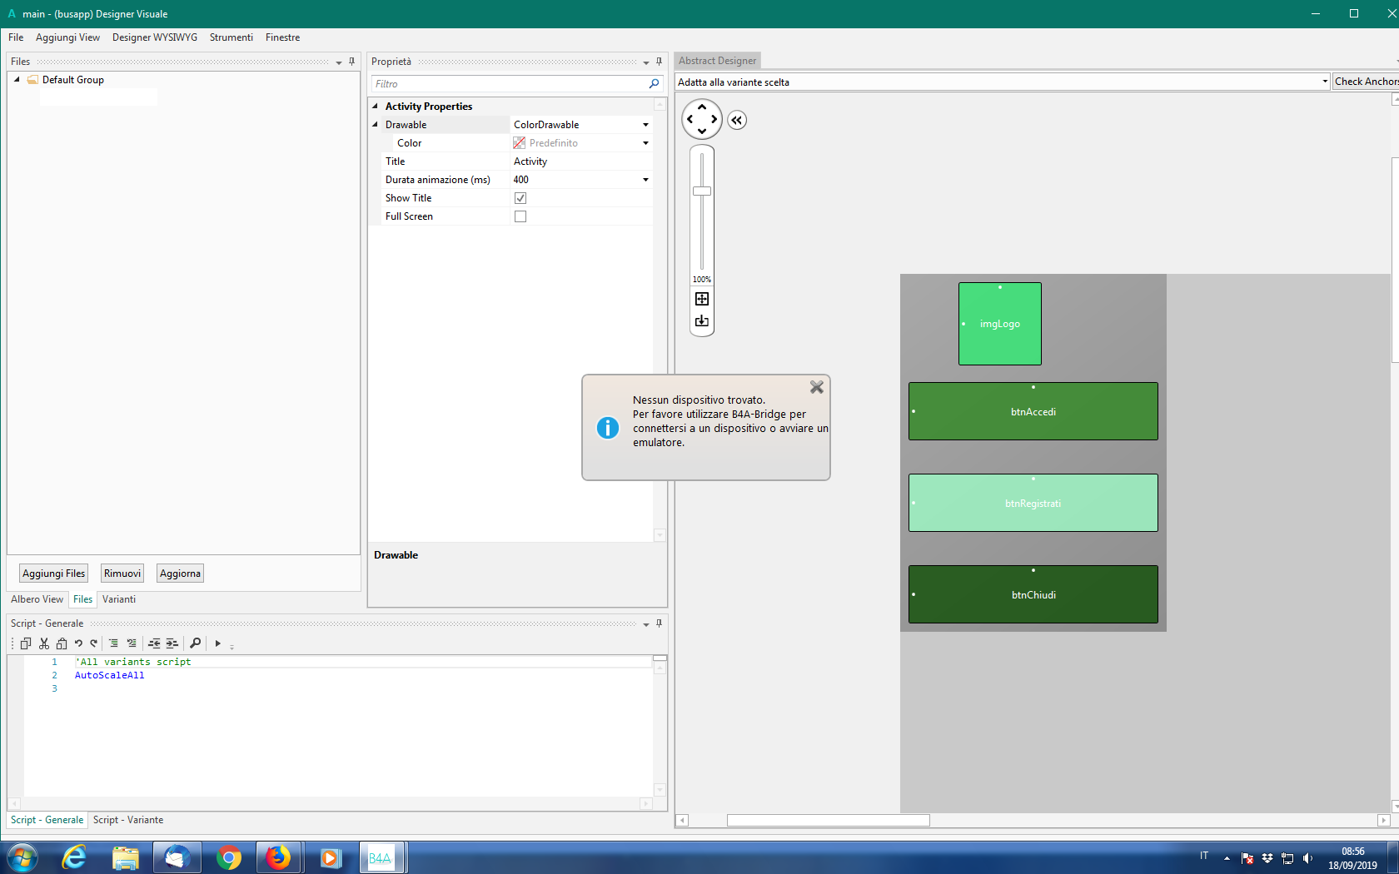The image size is (1399, 874).
Task: Switch to the Script - Variante tab
Action: pos(128,820)
